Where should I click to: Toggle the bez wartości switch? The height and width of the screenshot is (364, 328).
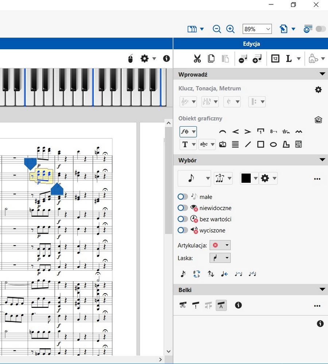click(183, 219)
